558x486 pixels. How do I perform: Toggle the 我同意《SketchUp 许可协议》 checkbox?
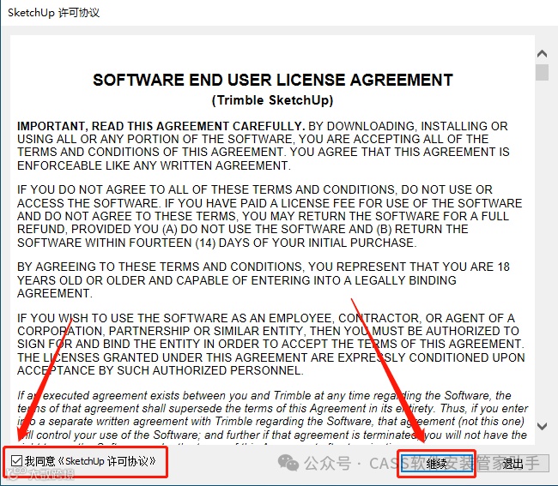pos(16,461)
